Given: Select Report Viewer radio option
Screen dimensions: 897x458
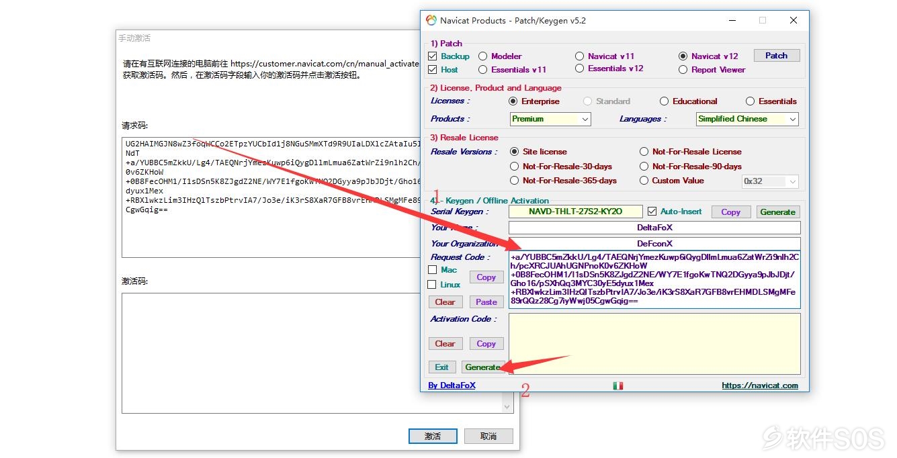Looking at the screenshot, I should click(x=683, y=69).
